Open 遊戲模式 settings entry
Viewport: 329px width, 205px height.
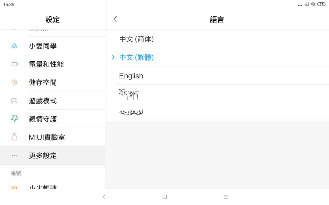click(43, 101)
